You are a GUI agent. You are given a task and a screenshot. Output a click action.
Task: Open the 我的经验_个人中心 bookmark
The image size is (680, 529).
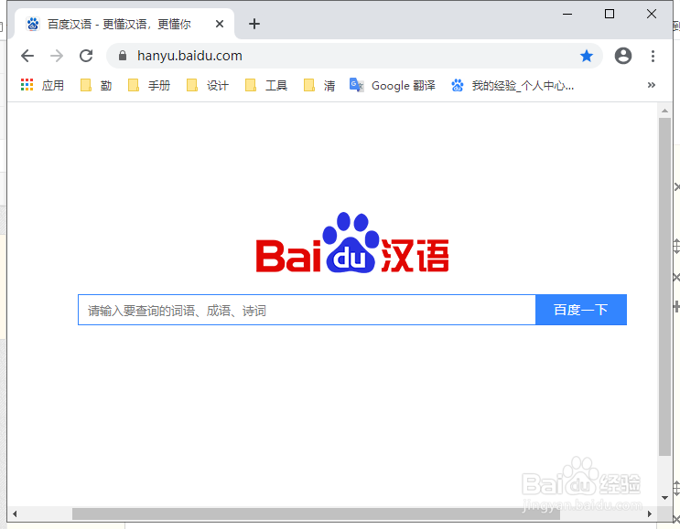[513, 85]
